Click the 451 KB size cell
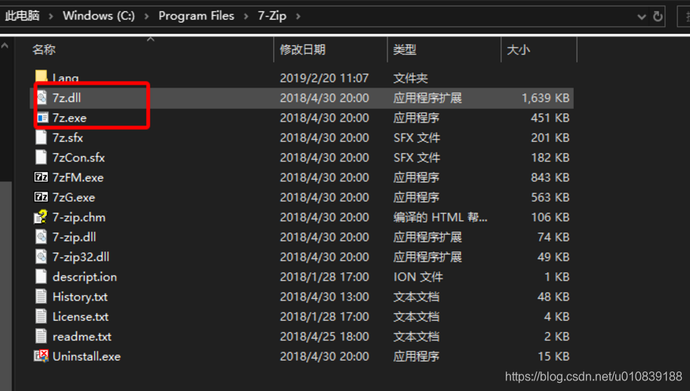The image size is (690, 391). tap(550, 118)
